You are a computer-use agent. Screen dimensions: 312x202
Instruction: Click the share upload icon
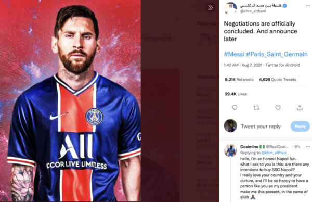300,108
